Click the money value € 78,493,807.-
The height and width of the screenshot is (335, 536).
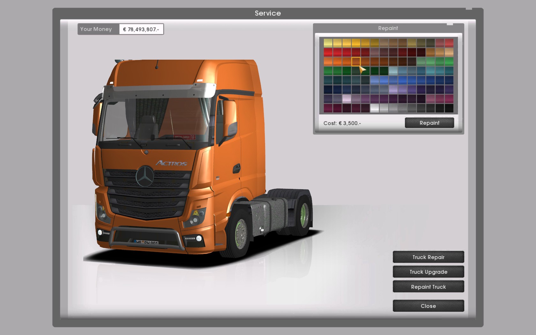tap(141, 29)
